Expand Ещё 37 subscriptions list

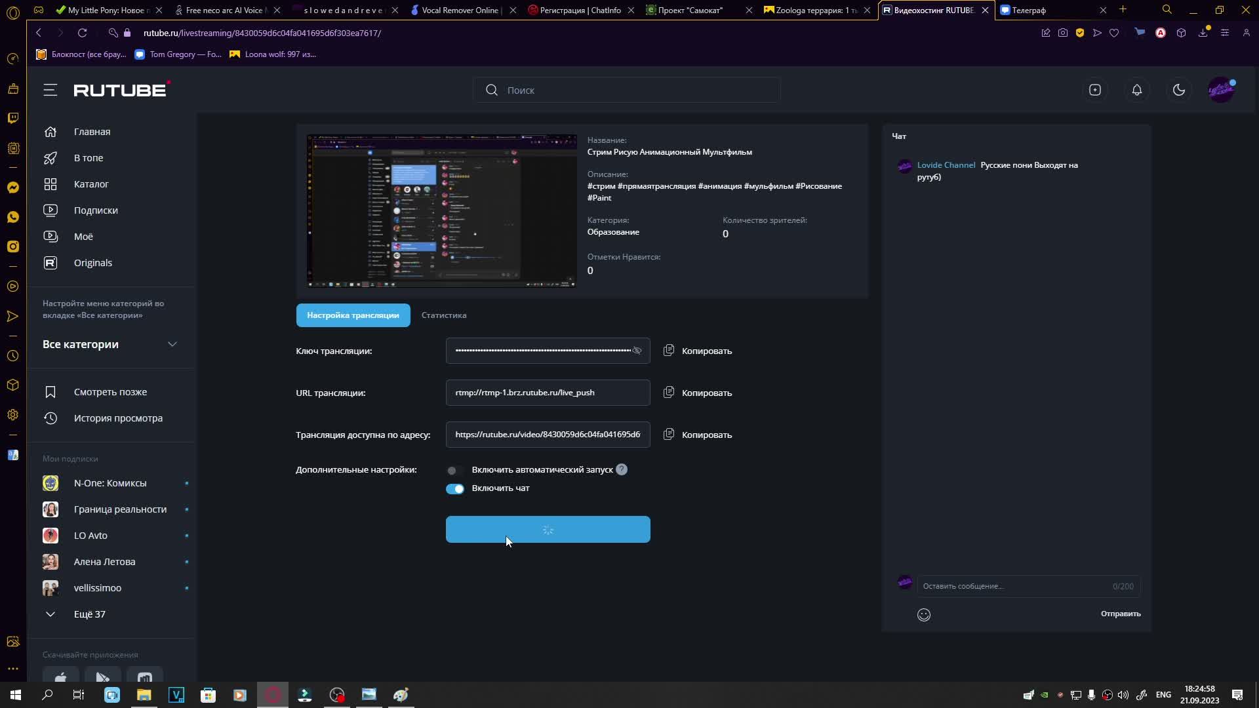(89, 614)
